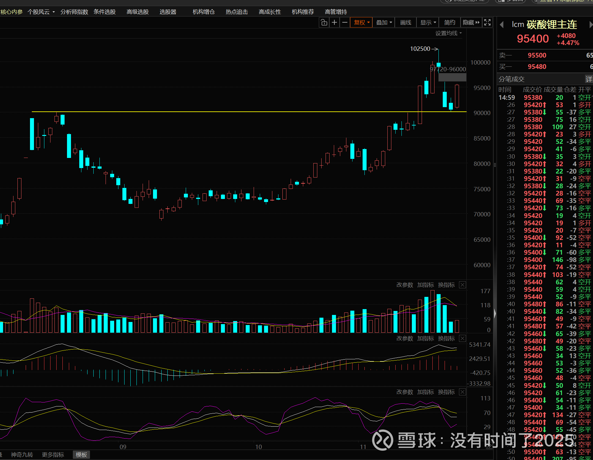Click the yellow horizontal line at 90000
The width and height of the screenshot is (593, 460).
214,112
